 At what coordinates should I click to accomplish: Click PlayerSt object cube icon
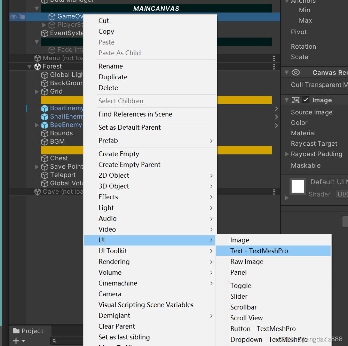[x=52, y=25]
